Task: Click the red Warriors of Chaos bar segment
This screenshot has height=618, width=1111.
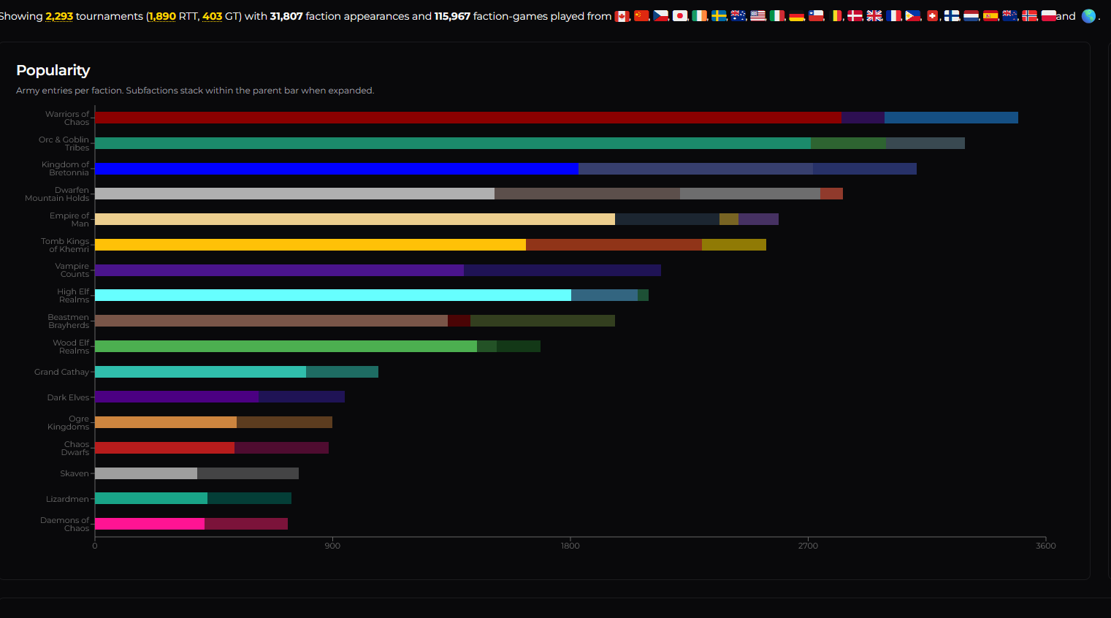Action: [468, 118]
